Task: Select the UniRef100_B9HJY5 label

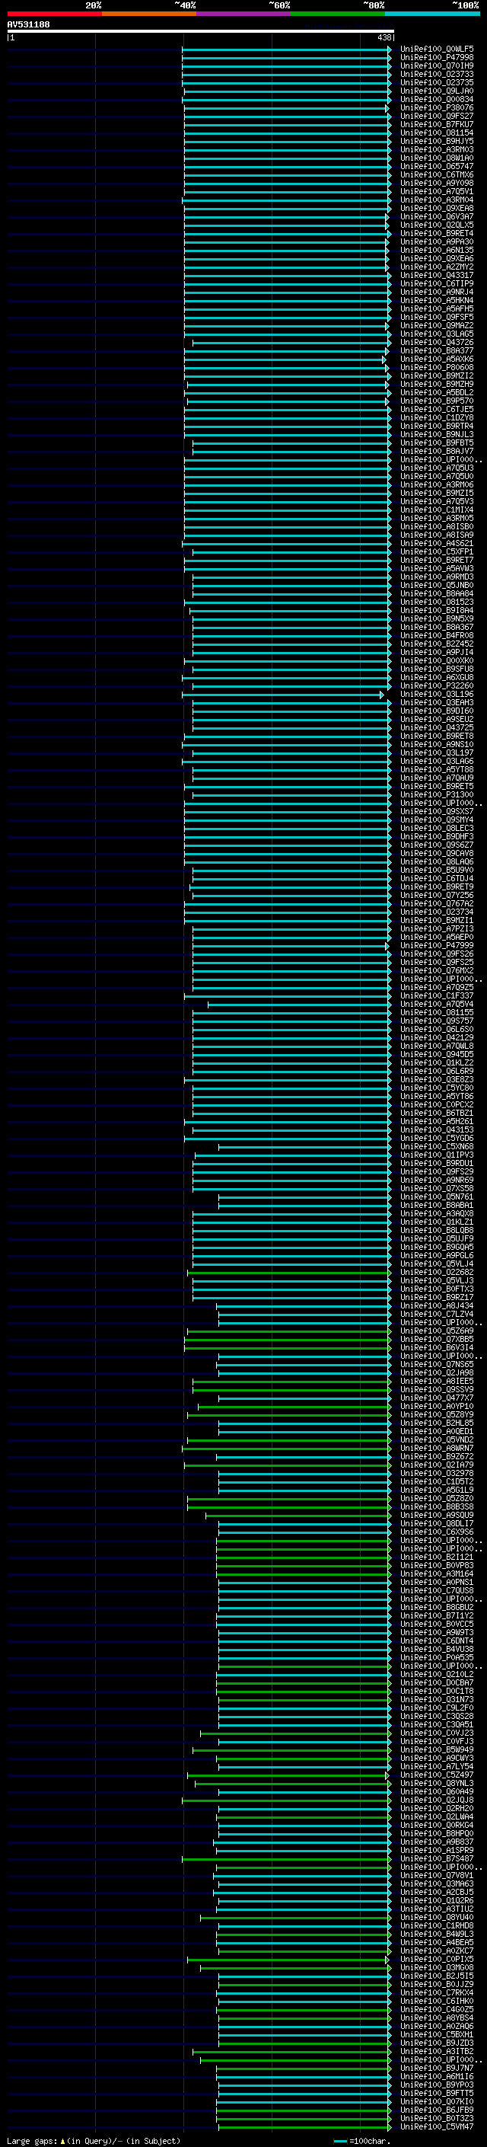Action: 437,141
